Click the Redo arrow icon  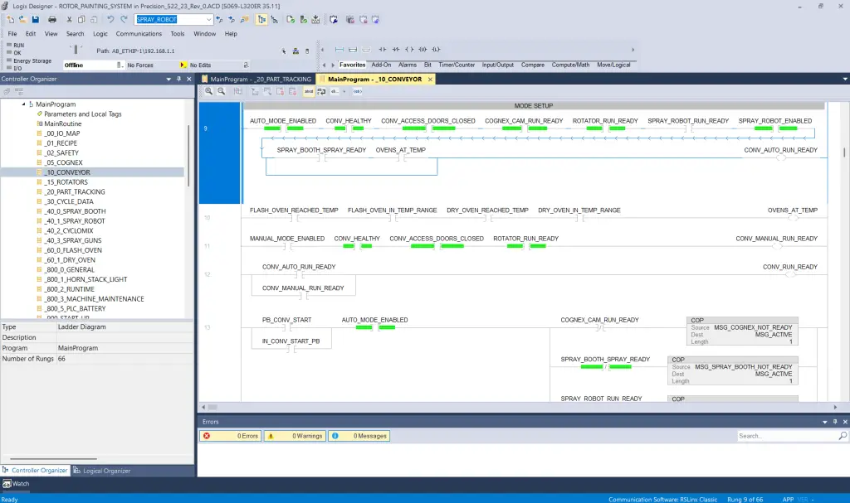(x=125, y=20)
